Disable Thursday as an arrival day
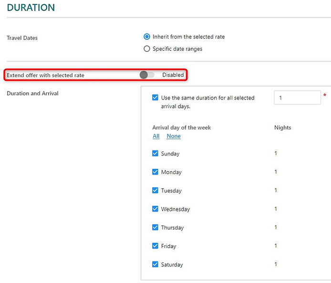Screen dimensions: 331x283 coord(155,228)
